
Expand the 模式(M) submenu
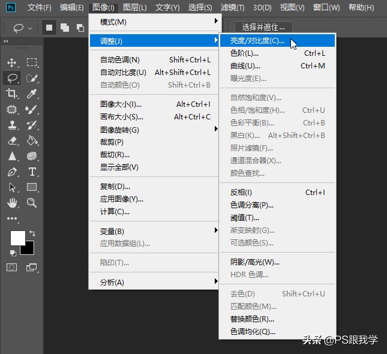(155, 22)
